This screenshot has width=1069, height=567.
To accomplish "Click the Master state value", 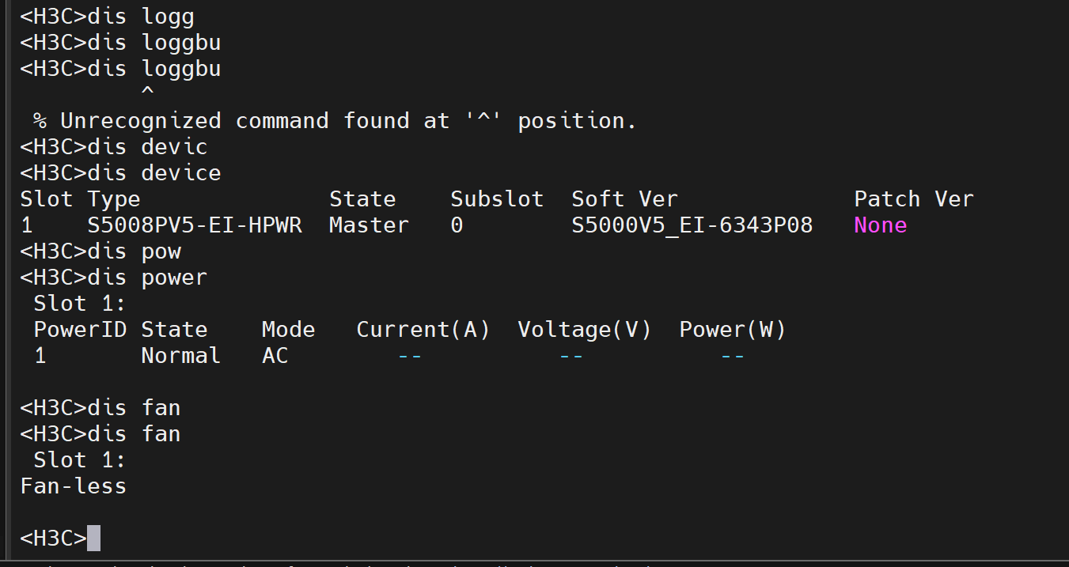I will point(369,225).
